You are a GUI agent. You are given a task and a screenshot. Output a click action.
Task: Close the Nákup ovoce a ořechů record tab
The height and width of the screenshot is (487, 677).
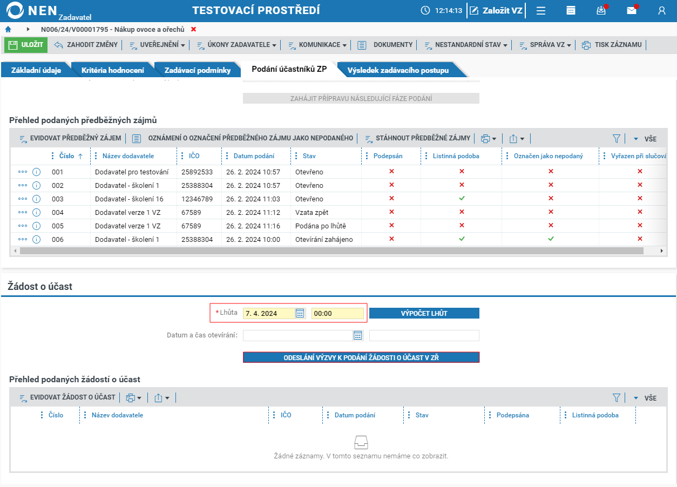point(193,29)
